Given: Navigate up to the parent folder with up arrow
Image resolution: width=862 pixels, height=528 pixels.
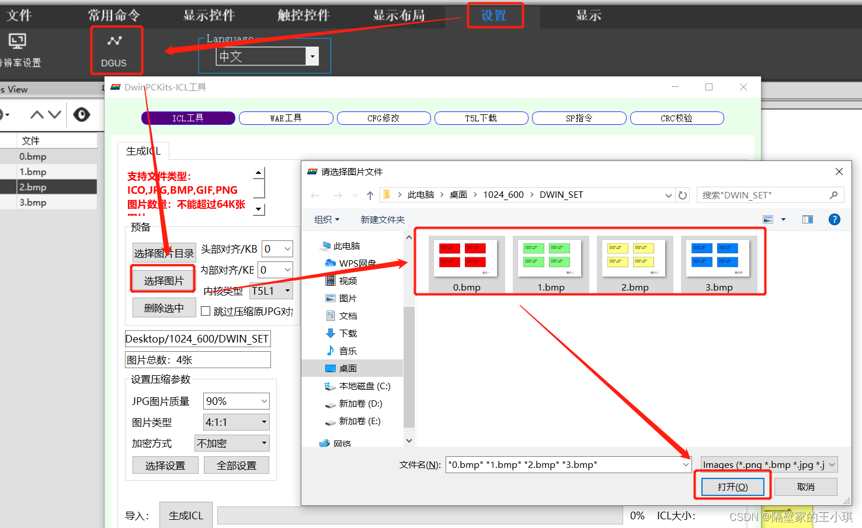Looking at the screenshot, I should (370, 195).
